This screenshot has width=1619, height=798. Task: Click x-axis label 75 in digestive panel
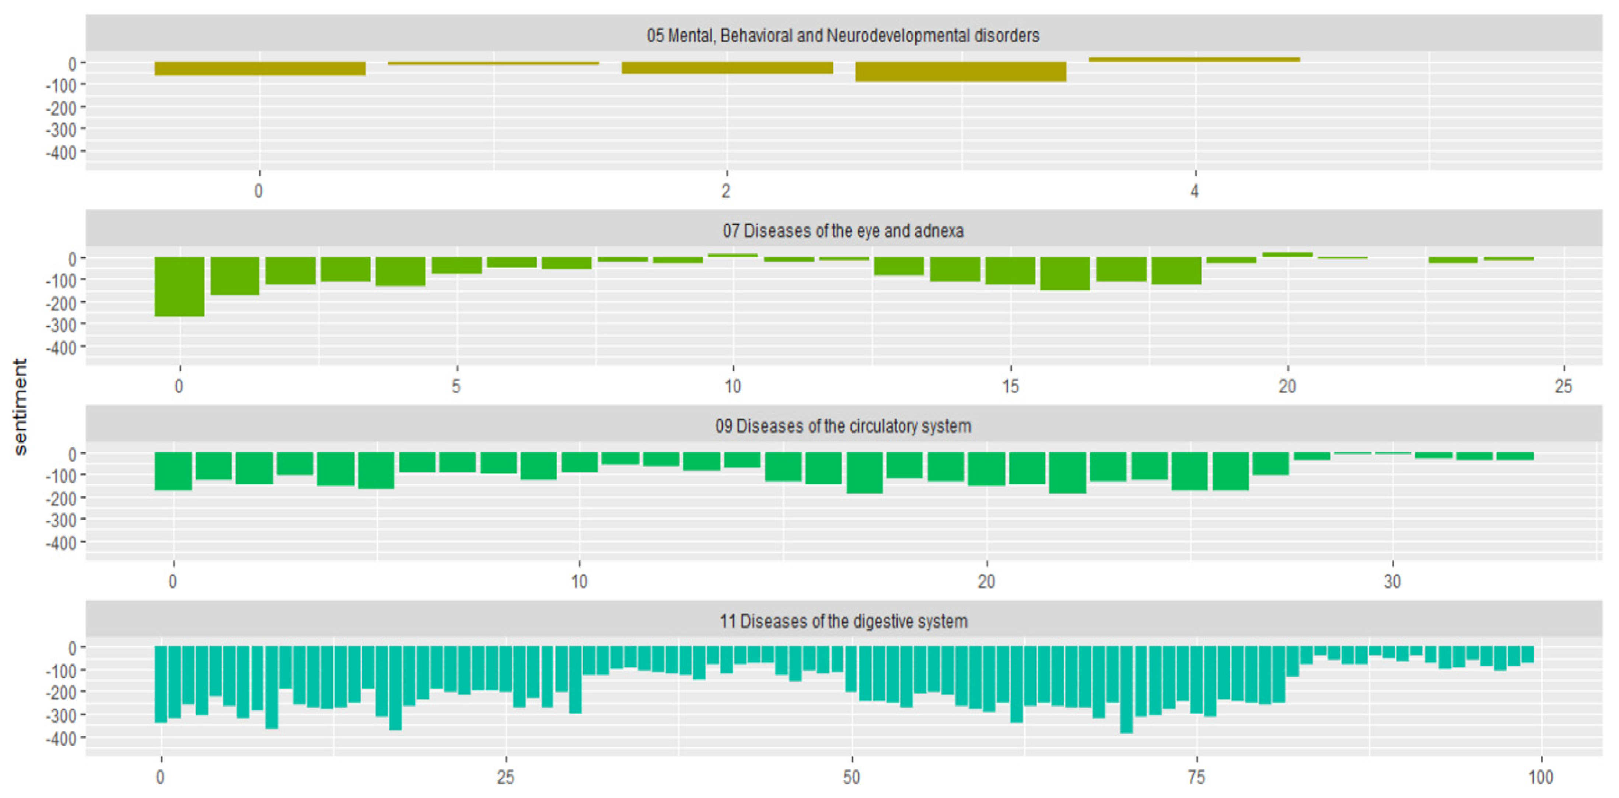click(x=1196, y=777)
